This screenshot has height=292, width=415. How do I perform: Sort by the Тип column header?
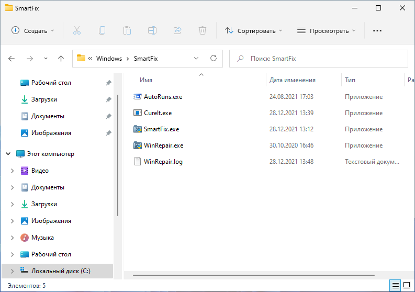(x=350, y=80)
